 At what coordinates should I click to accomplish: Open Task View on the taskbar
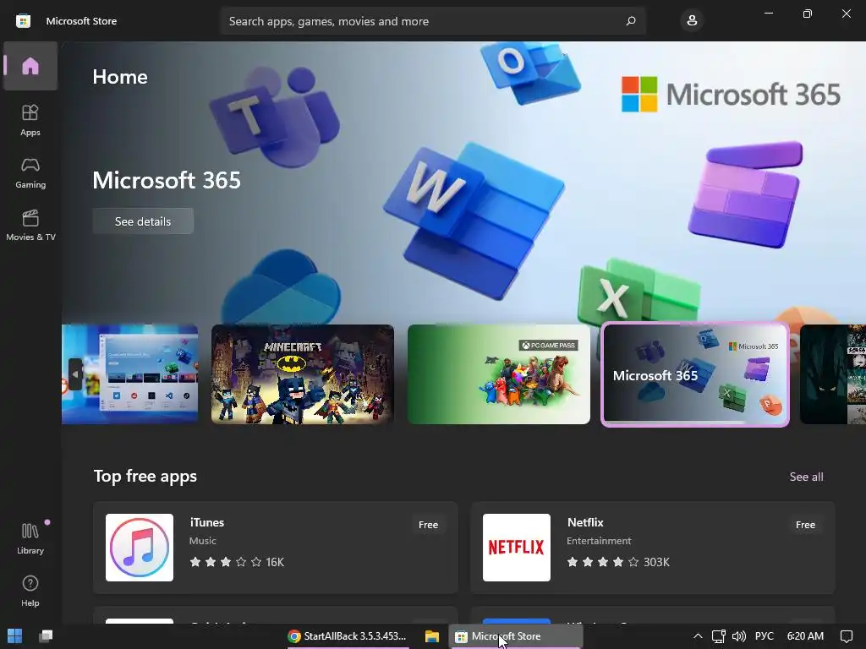[x=46, y=636]
